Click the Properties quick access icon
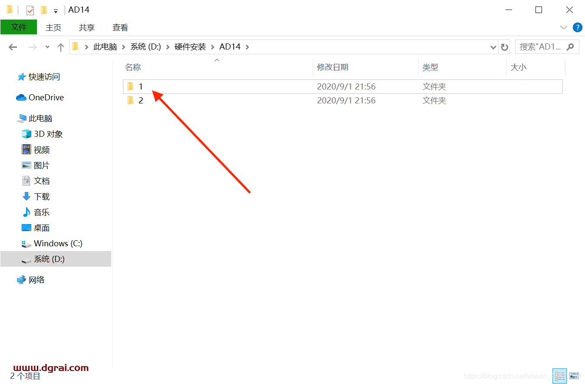The height and width of the screenshot is (384, 585). pyautogui.click(x=30, y=10)
